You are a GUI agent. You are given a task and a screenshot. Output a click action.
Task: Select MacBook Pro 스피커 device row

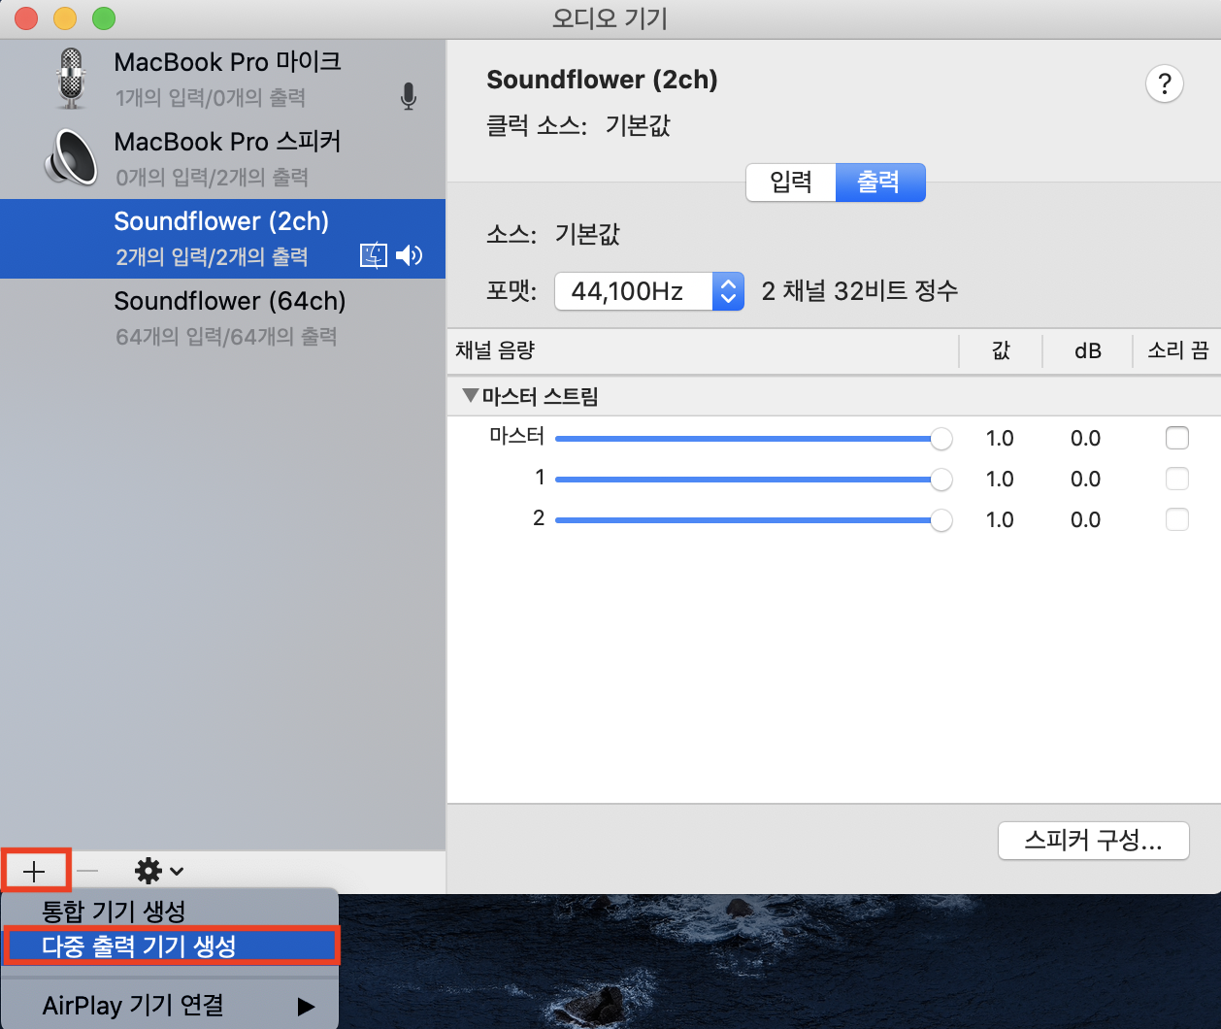pyautogui.click(x=222, y=159)
